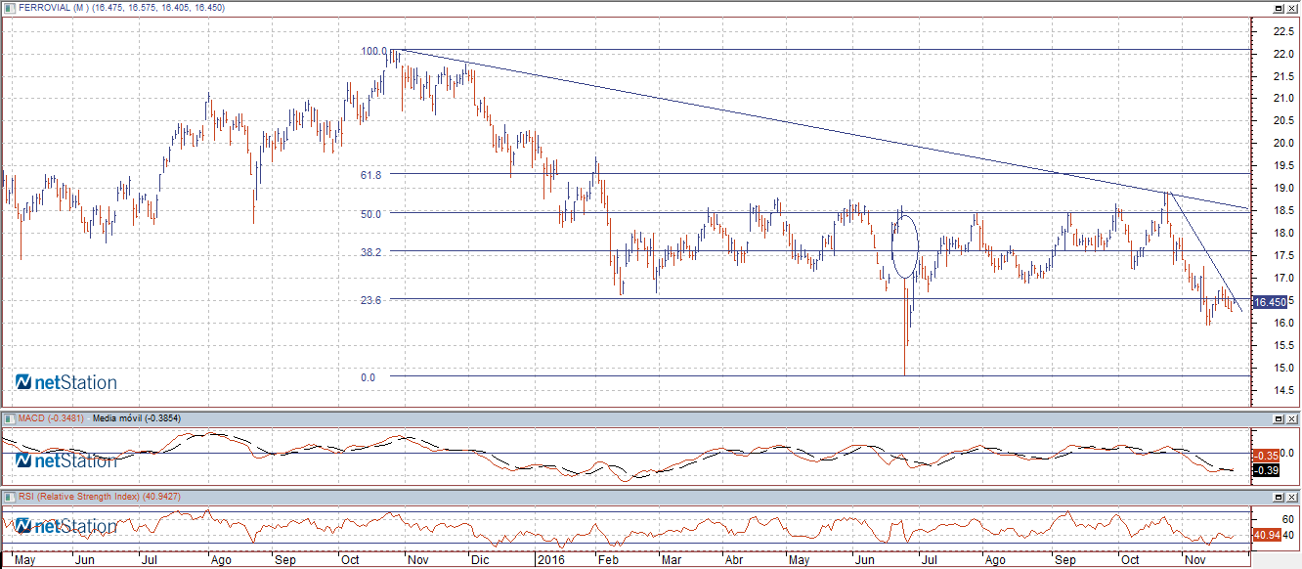Viewport: 1302px width, 569px height.
Task: Click the 19.0 price axis label
Action: [1281, 188]
